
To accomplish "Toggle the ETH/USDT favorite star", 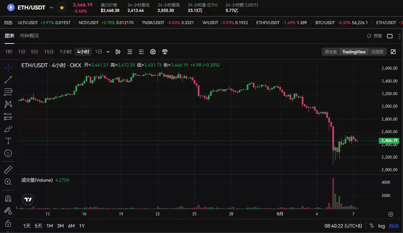I will point(62,7).
